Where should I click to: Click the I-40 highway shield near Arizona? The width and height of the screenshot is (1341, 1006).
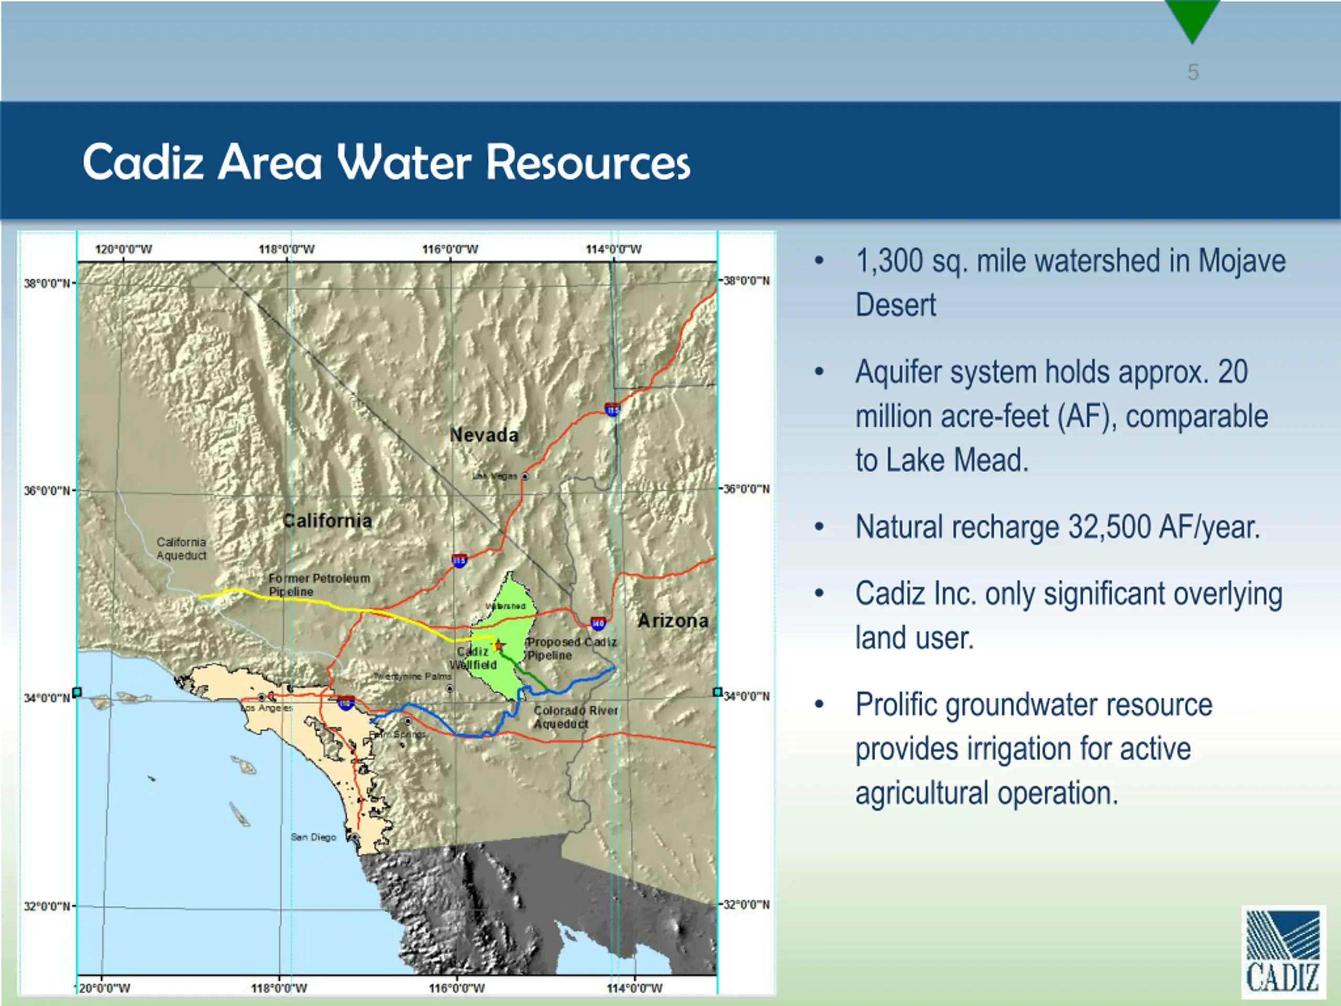(598, 622)
